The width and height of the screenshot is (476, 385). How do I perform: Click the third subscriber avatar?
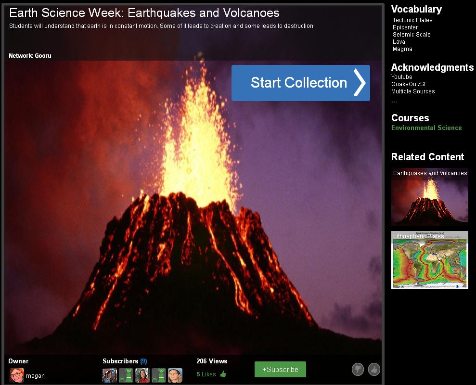coord(142,375)
